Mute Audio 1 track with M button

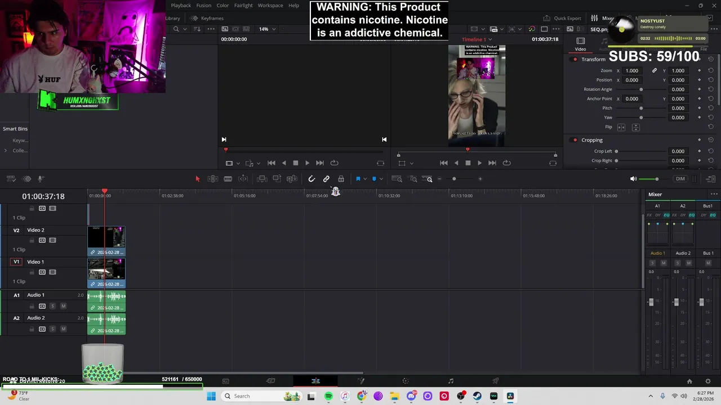click(63, 306)
